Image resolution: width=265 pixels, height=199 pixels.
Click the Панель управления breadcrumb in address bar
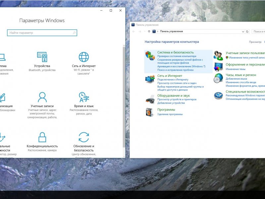point(171,31)
